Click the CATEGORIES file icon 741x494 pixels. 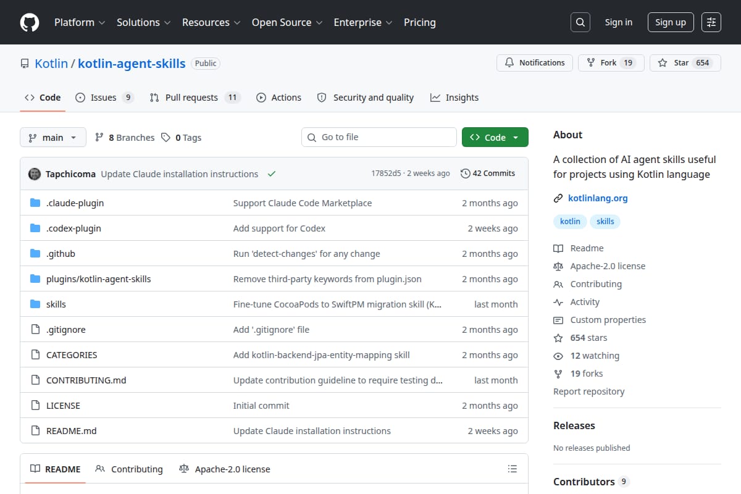[35, 355]
